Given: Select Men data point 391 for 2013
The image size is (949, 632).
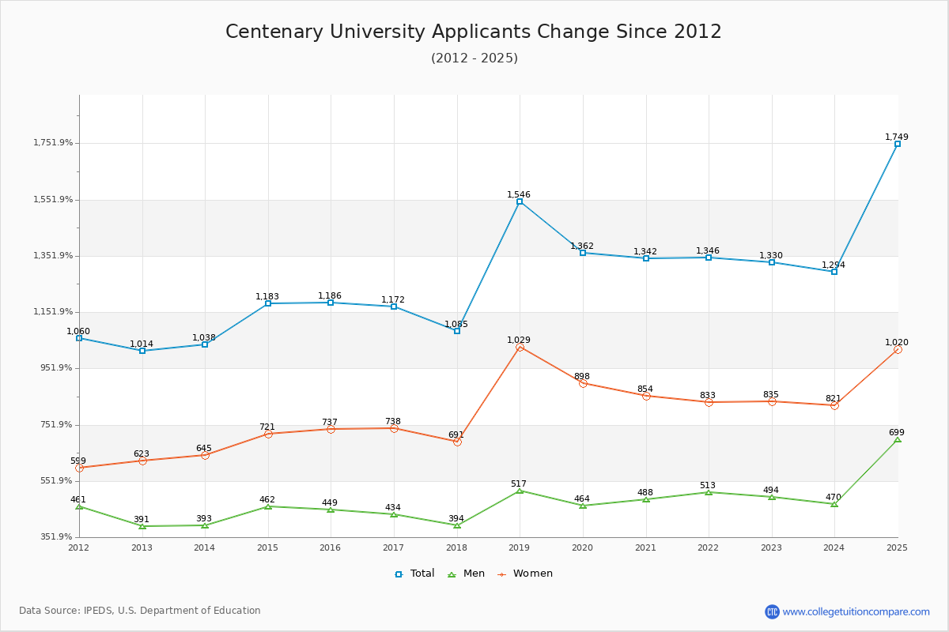Looking at the screenshot, I should 142,526.
